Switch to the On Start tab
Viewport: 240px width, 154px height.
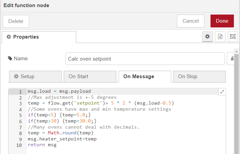click(x=90, y=76)
